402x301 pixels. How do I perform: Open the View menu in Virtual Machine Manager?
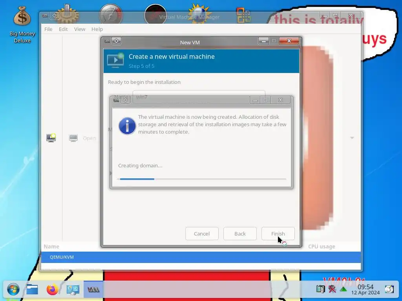click(x=80, y=29)
